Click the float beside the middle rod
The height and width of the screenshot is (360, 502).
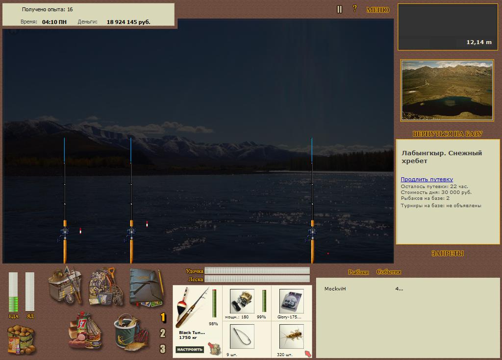(147, 224)
